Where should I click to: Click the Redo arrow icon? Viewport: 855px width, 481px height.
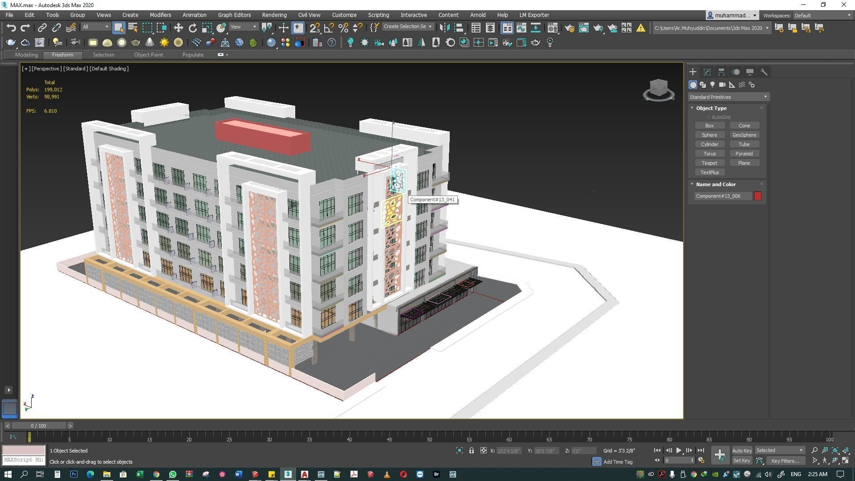25,28
